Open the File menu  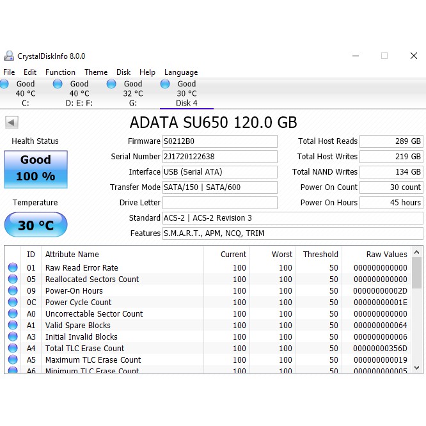click(9, 72)
